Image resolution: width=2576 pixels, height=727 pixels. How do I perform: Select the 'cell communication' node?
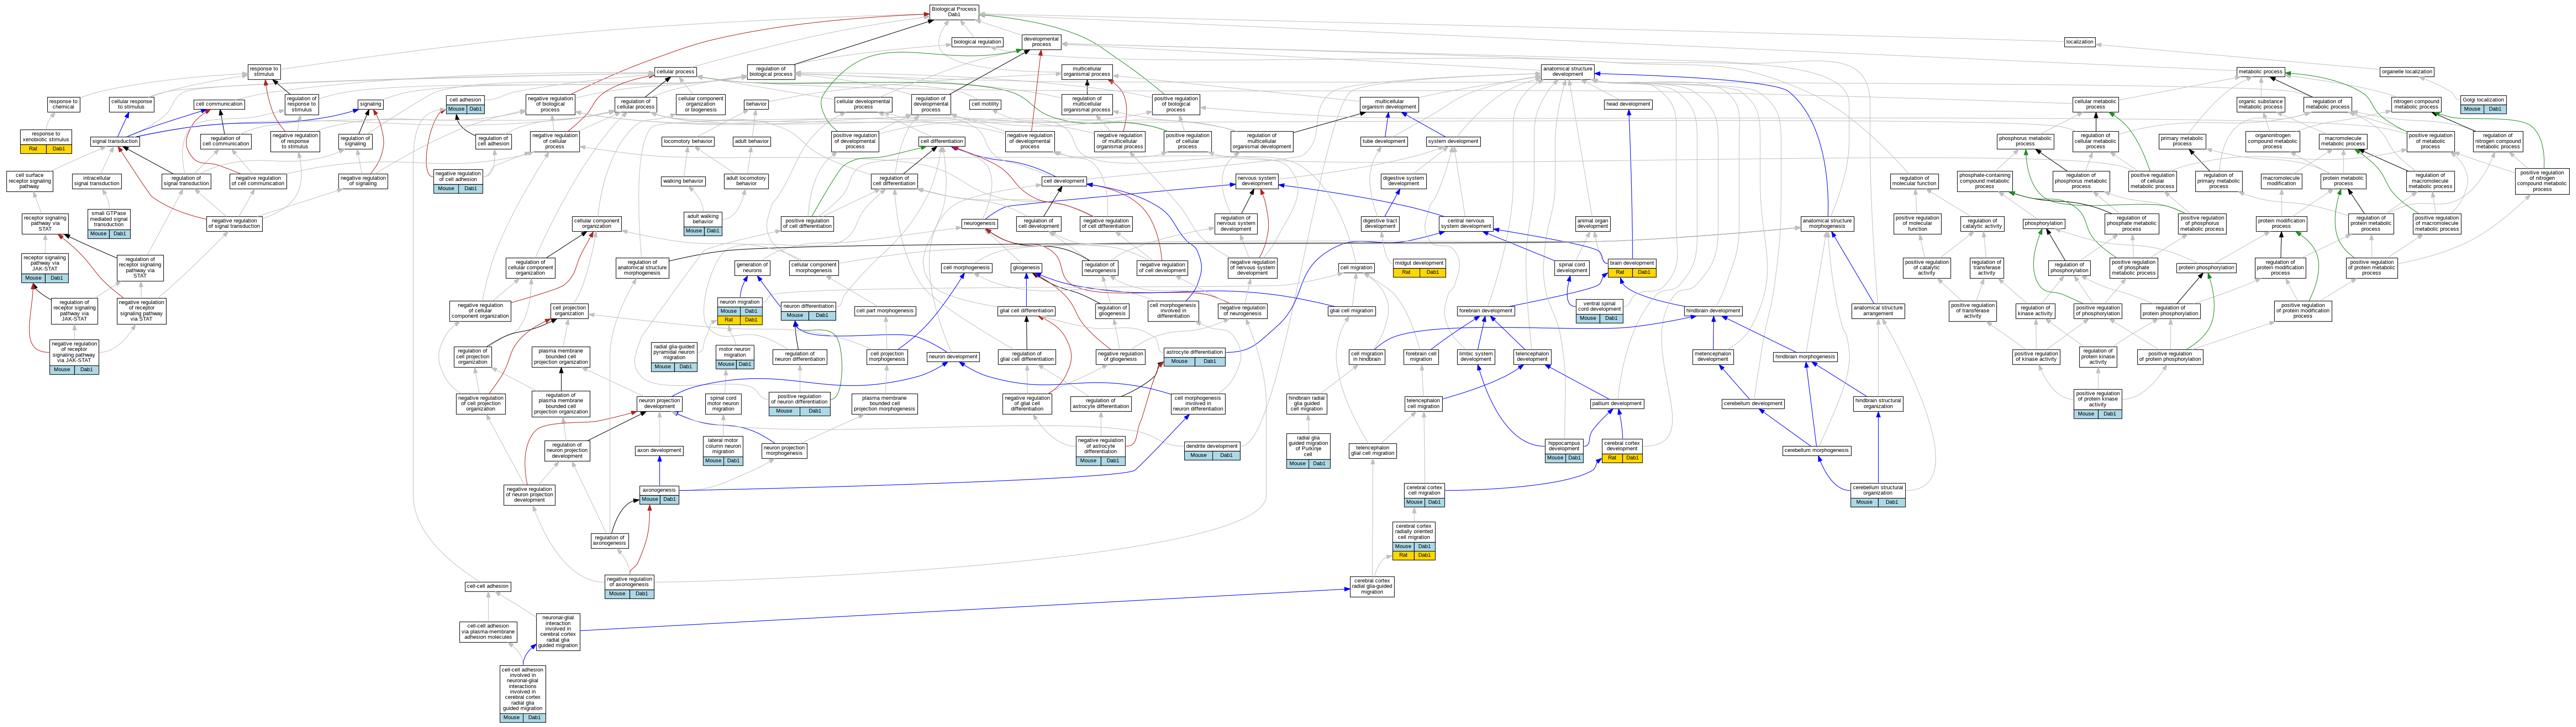(x=219, y=104)
